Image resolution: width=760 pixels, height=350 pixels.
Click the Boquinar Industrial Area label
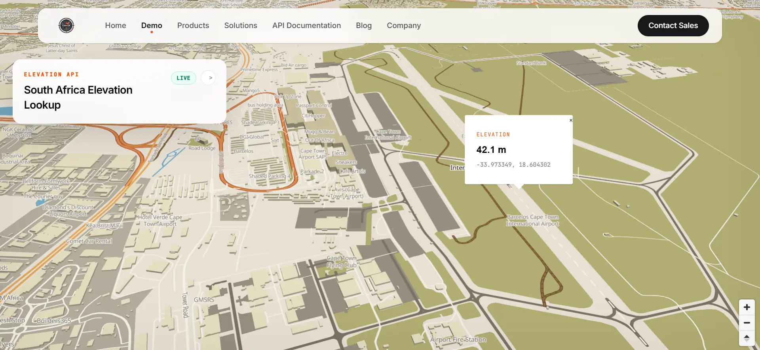[x=15, y=159]
